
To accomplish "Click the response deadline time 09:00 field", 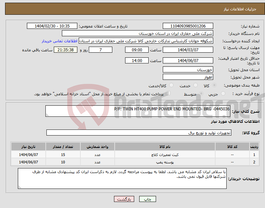I will 137,50.
